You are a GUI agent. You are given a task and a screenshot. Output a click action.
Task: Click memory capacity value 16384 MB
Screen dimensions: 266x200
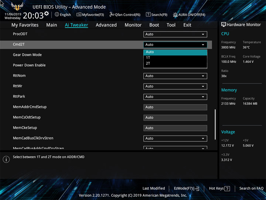(250, 104)
